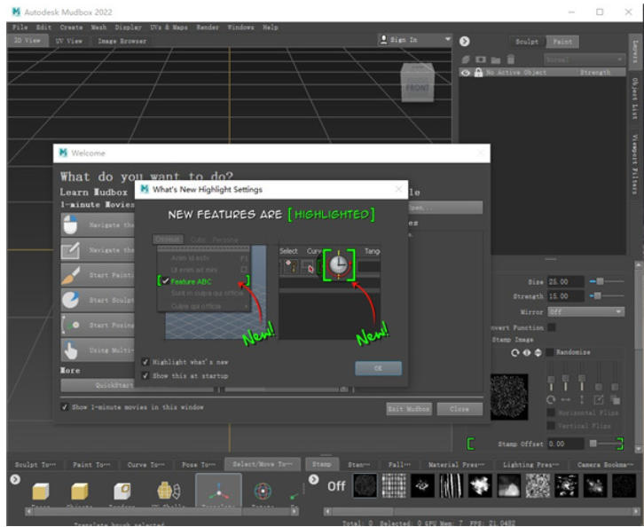Select the Translate tool in the tray
This screenshot has width=644, height=527.
217,492
